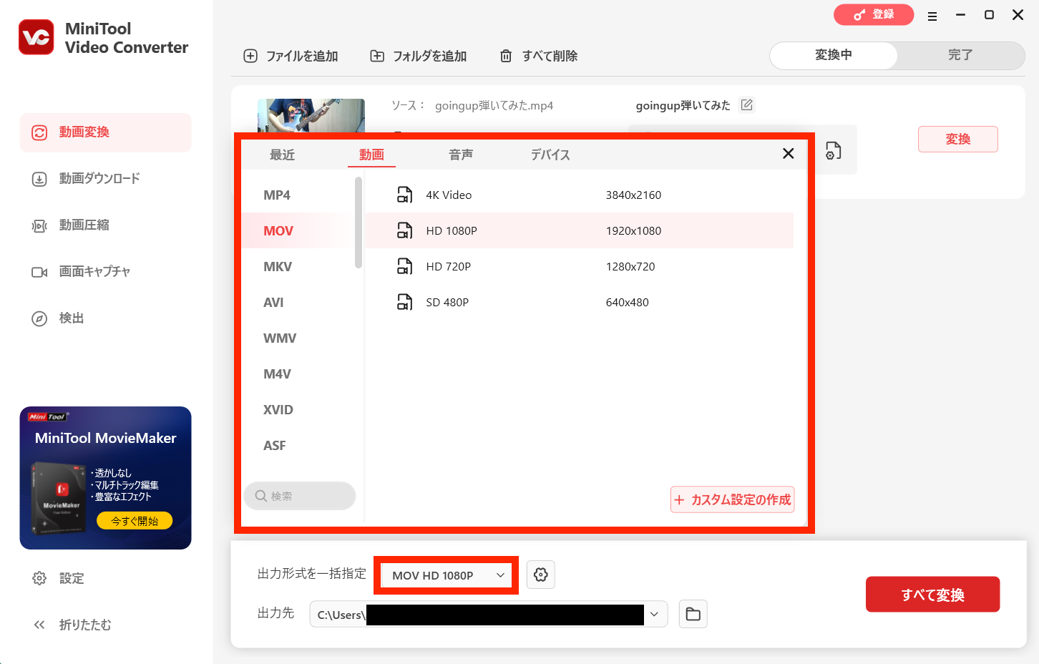Open the 音声 tab in format popup
The width and height of the screenshot is (1039, 664).
pos(461,155)
